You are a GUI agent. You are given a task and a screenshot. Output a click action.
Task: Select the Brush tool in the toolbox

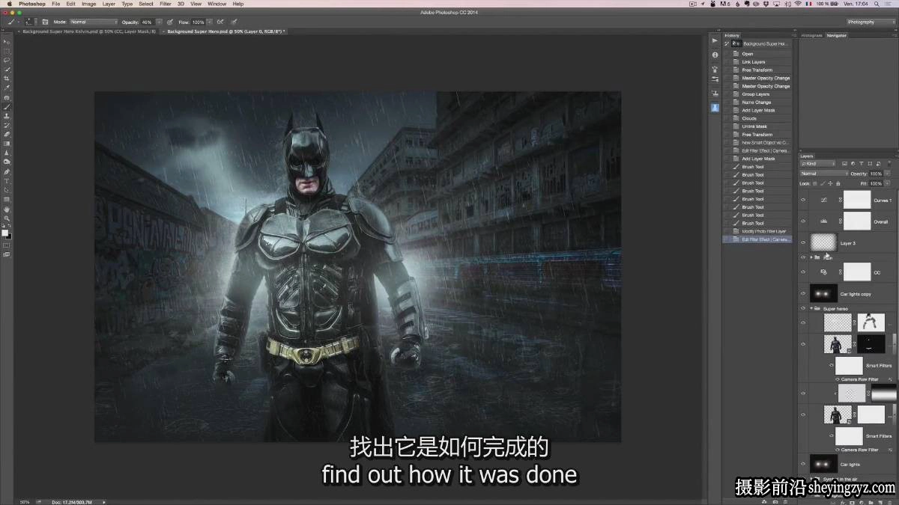[x=7, y=107]
